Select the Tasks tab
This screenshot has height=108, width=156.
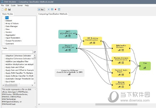click(x=5, y=48)
